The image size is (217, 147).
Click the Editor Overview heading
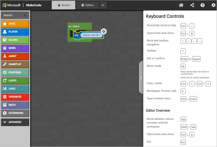158,111
